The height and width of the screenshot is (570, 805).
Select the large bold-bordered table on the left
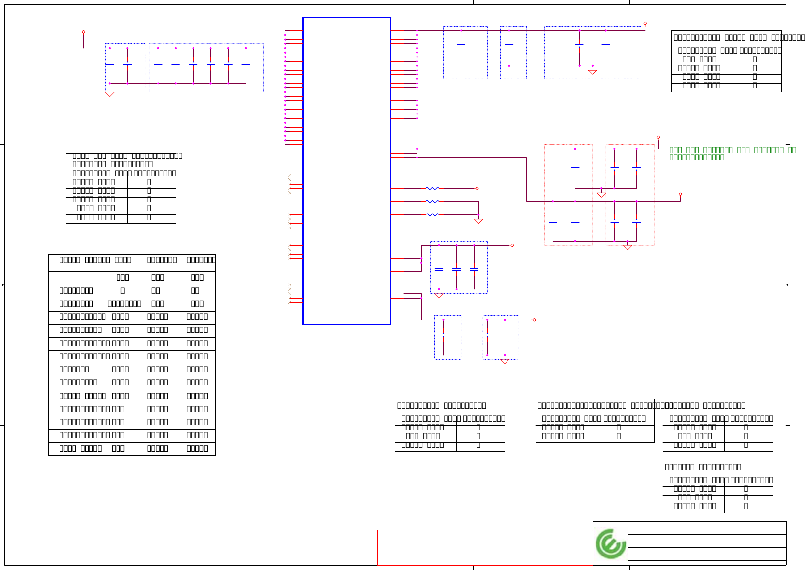click(132, 355)
